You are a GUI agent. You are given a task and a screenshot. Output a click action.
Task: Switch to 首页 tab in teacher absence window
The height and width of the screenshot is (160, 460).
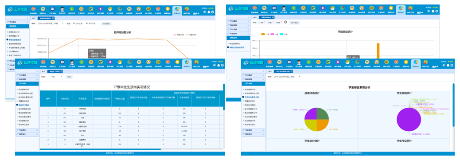34,18
